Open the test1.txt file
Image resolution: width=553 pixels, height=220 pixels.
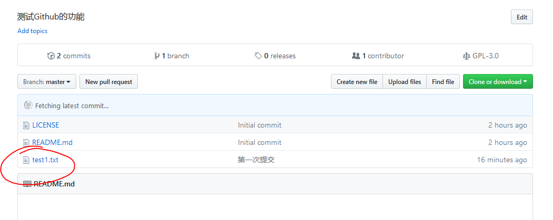click(45, 160)
